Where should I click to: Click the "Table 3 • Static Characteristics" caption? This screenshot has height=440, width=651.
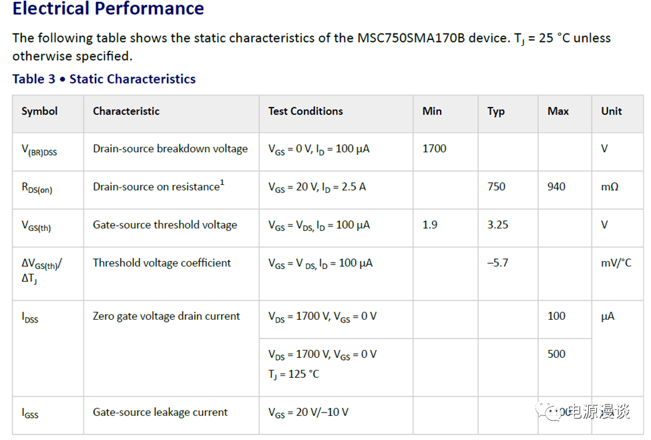(104, 79)
